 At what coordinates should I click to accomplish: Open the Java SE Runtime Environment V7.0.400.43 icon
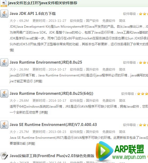point(4,125)
